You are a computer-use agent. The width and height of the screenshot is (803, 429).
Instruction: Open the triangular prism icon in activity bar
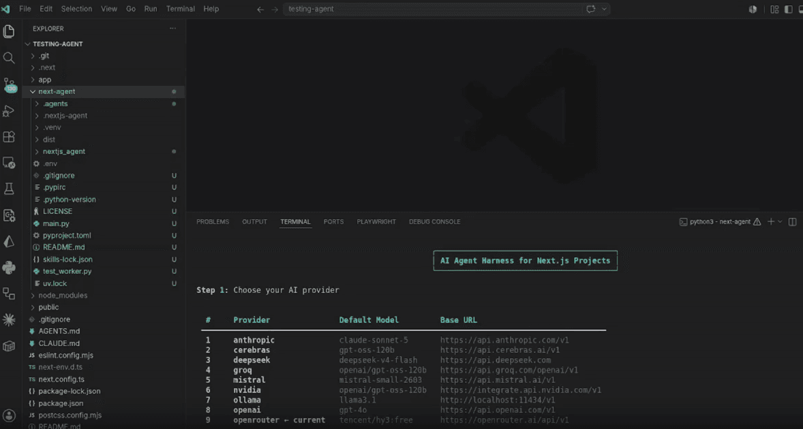point(9,241)
